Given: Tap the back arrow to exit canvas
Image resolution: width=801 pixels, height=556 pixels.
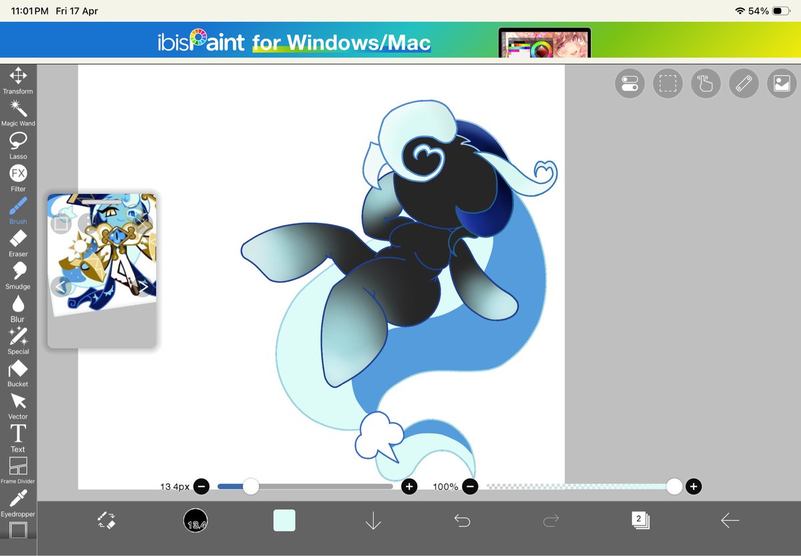Looking at the screenshot, I should pyautogui.click(x=730, y=521).
